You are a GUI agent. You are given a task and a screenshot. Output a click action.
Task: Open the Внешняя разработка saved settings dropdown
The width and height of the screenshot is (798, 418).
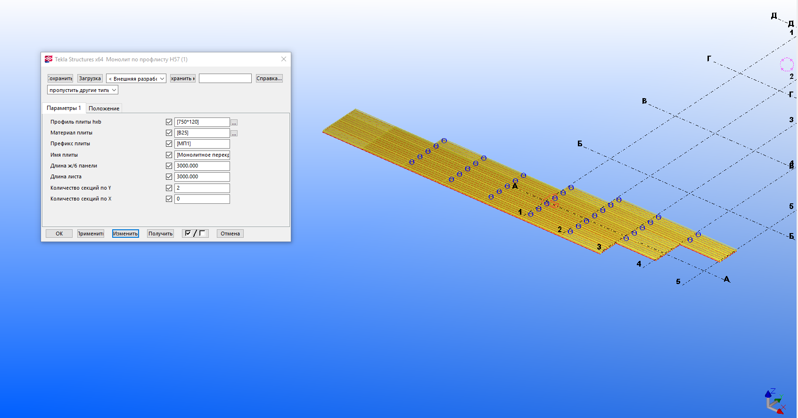[136, 79]
